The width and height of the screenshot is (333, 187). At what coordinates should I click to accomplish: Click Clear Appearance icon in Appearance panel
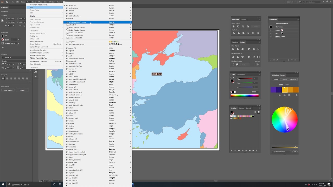[288, 60]
